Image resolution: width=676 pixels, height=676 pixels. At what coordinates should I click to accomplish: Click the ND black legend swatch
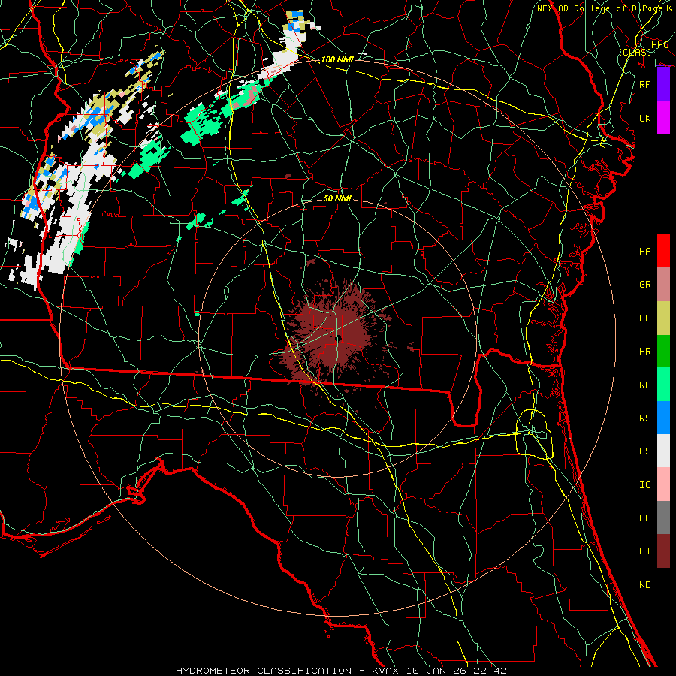[663, 584]
